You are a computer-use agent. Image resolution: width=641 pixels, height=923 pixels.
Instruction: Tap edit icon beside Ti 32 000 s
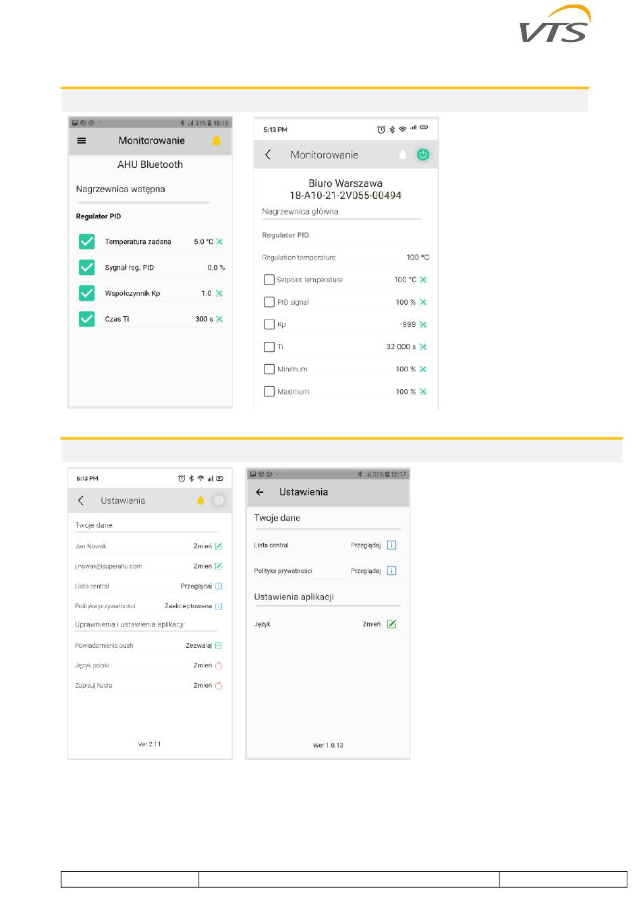click(423, 347)
